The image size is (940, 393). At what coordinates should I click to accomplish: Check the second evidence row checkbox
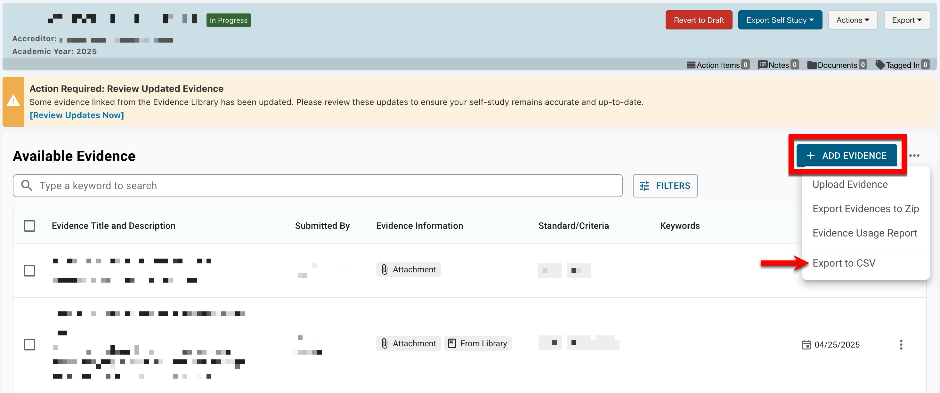[x=29, y=344]
